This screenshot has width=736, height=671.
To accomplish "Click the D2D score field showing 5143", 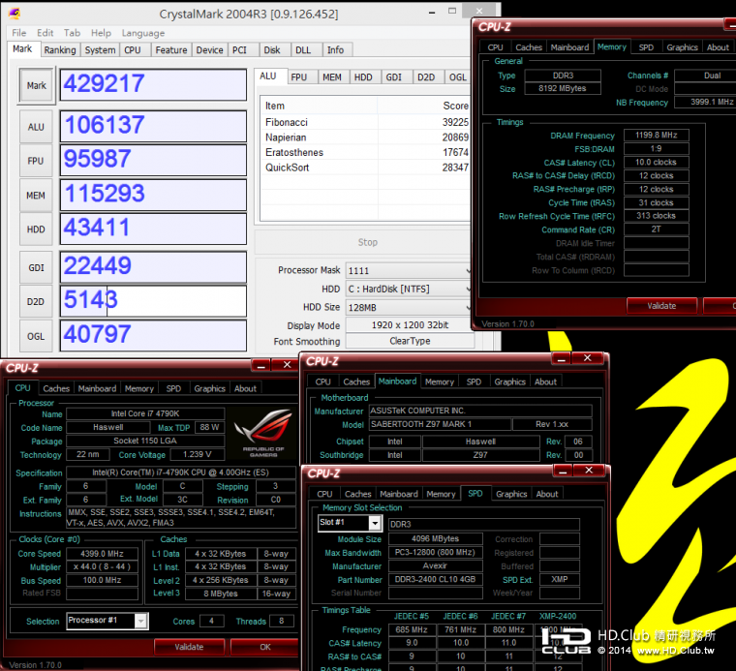I will [x=153, y=301].
